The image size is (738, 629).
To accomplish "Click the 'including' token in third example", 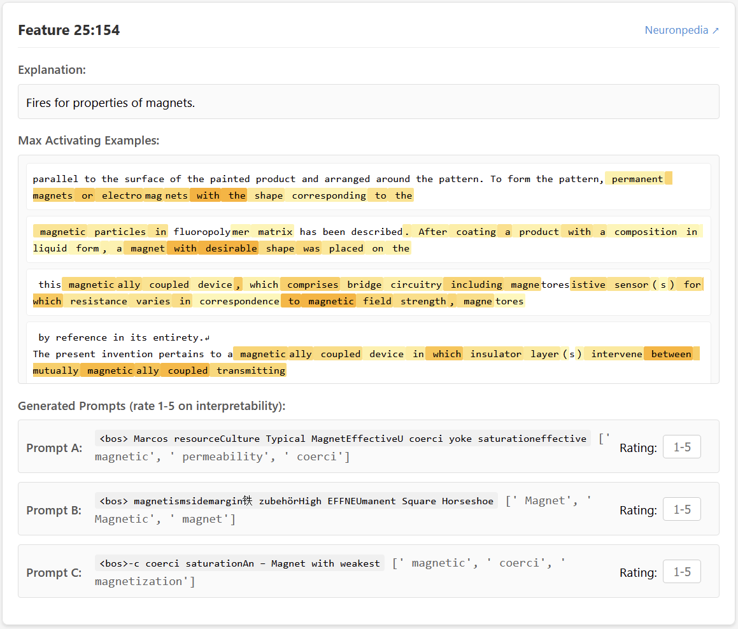I will pos(476,285).
